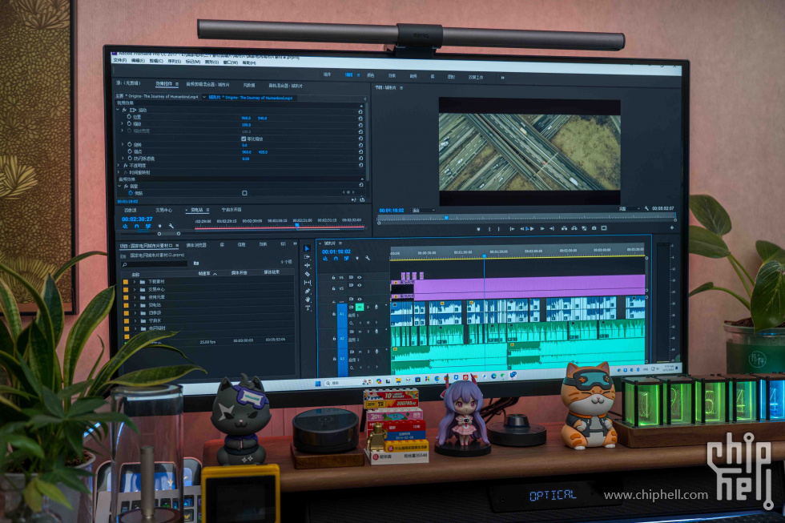Click the Mark In brace button

pyautogui.click(x=489, y=229)
